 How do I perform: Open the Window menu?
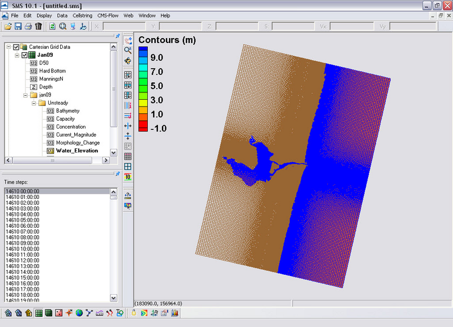click(x=147, y=16)
